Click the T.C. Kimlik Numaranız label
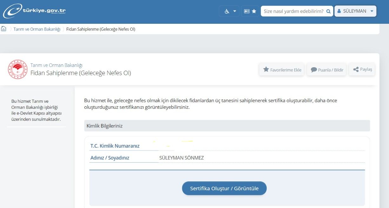The image size is (389, 208). click(x=115, y=146)
